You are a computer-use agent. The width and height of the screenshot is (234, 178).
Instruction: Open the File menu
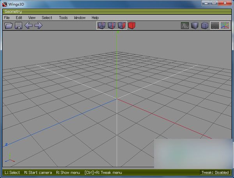point(7,17)
